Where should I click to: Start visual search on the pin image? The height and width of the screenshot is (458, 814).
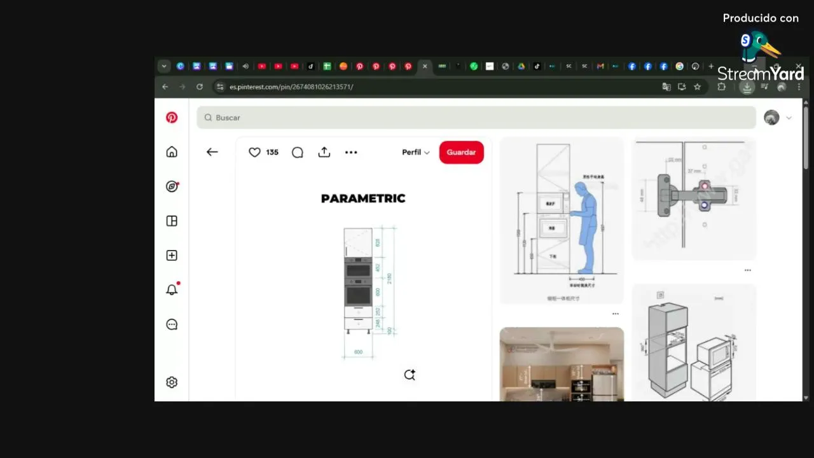coord(410,375)
